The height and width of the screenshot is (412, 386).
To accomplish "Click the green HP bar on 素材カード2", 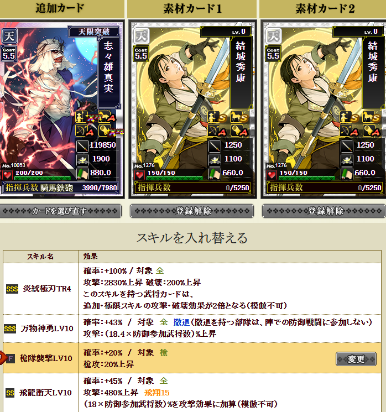I will click(307, 179).
